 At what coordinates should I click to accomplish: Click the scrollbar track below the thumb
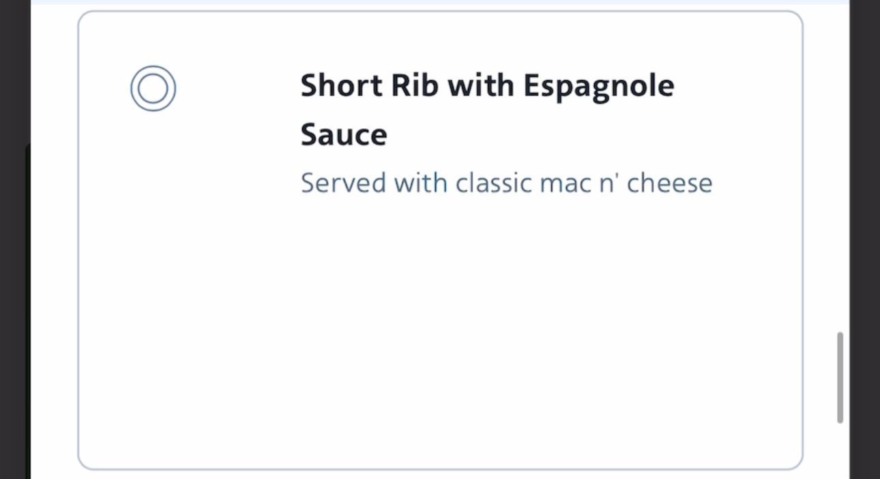click(x=840, y=451)
